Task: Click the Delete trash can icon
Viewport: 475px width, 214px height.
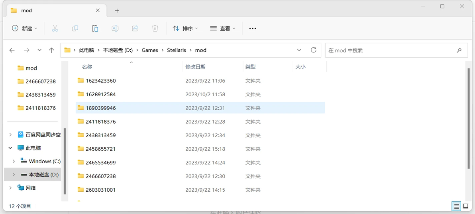Action: (155, 28)
